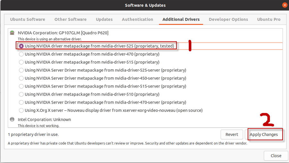Viewport: 289px width, 163px height.
Task: Open Developer Options tab
Action: (228, 19)
